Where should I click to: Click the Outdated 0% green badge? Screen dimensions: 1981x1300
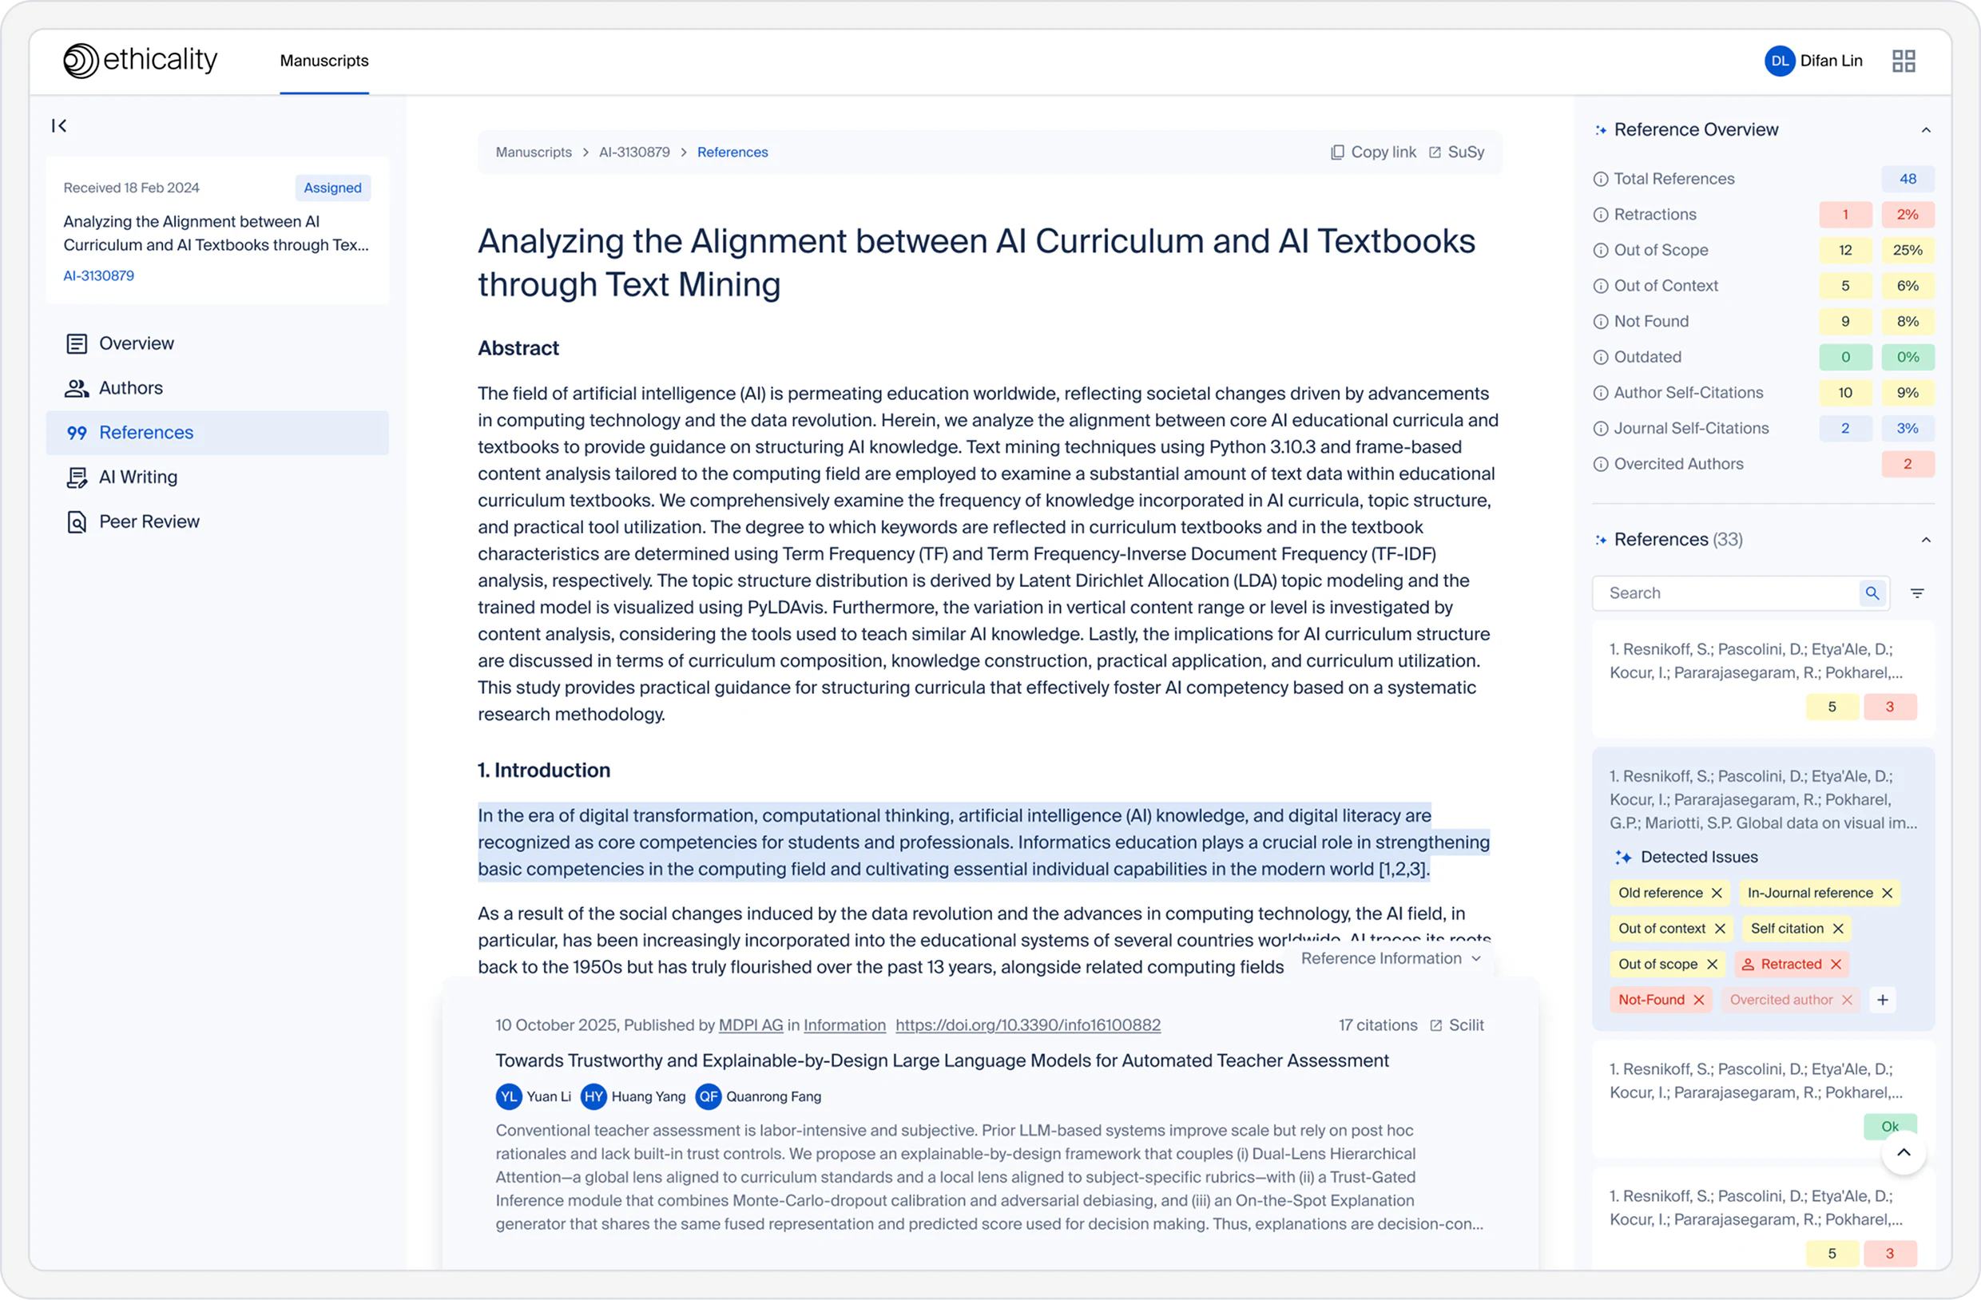click(x=1908, y=358)
